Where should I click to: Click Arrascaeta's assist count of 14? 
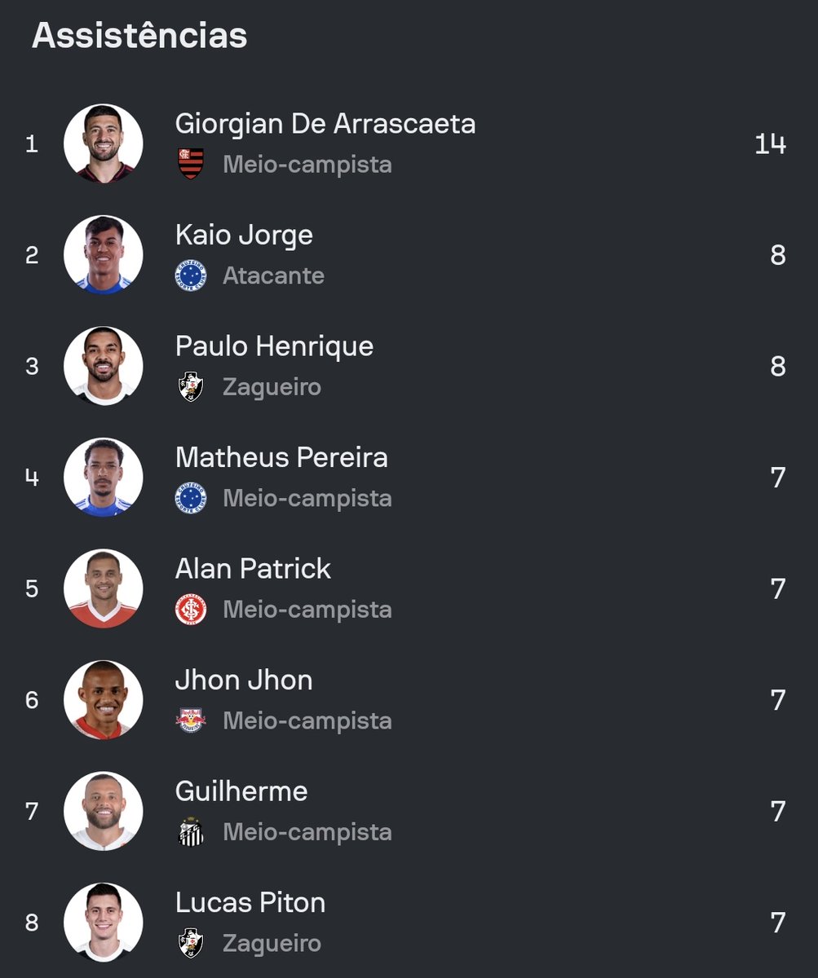pyautogui.click(x=770, y=144)
